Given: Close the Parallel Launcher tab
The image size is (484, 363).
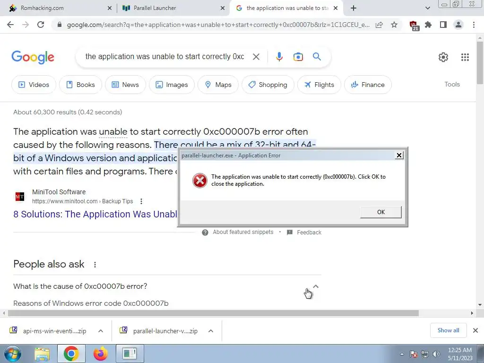Looking at the screenshot, I should (x=222, y=9).
